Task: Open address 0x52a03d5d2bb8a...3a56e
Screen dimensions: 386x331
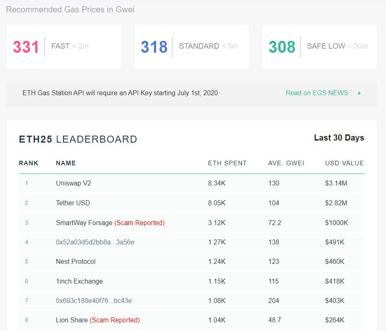Action: pyautogui.click(x=95, y=242)
